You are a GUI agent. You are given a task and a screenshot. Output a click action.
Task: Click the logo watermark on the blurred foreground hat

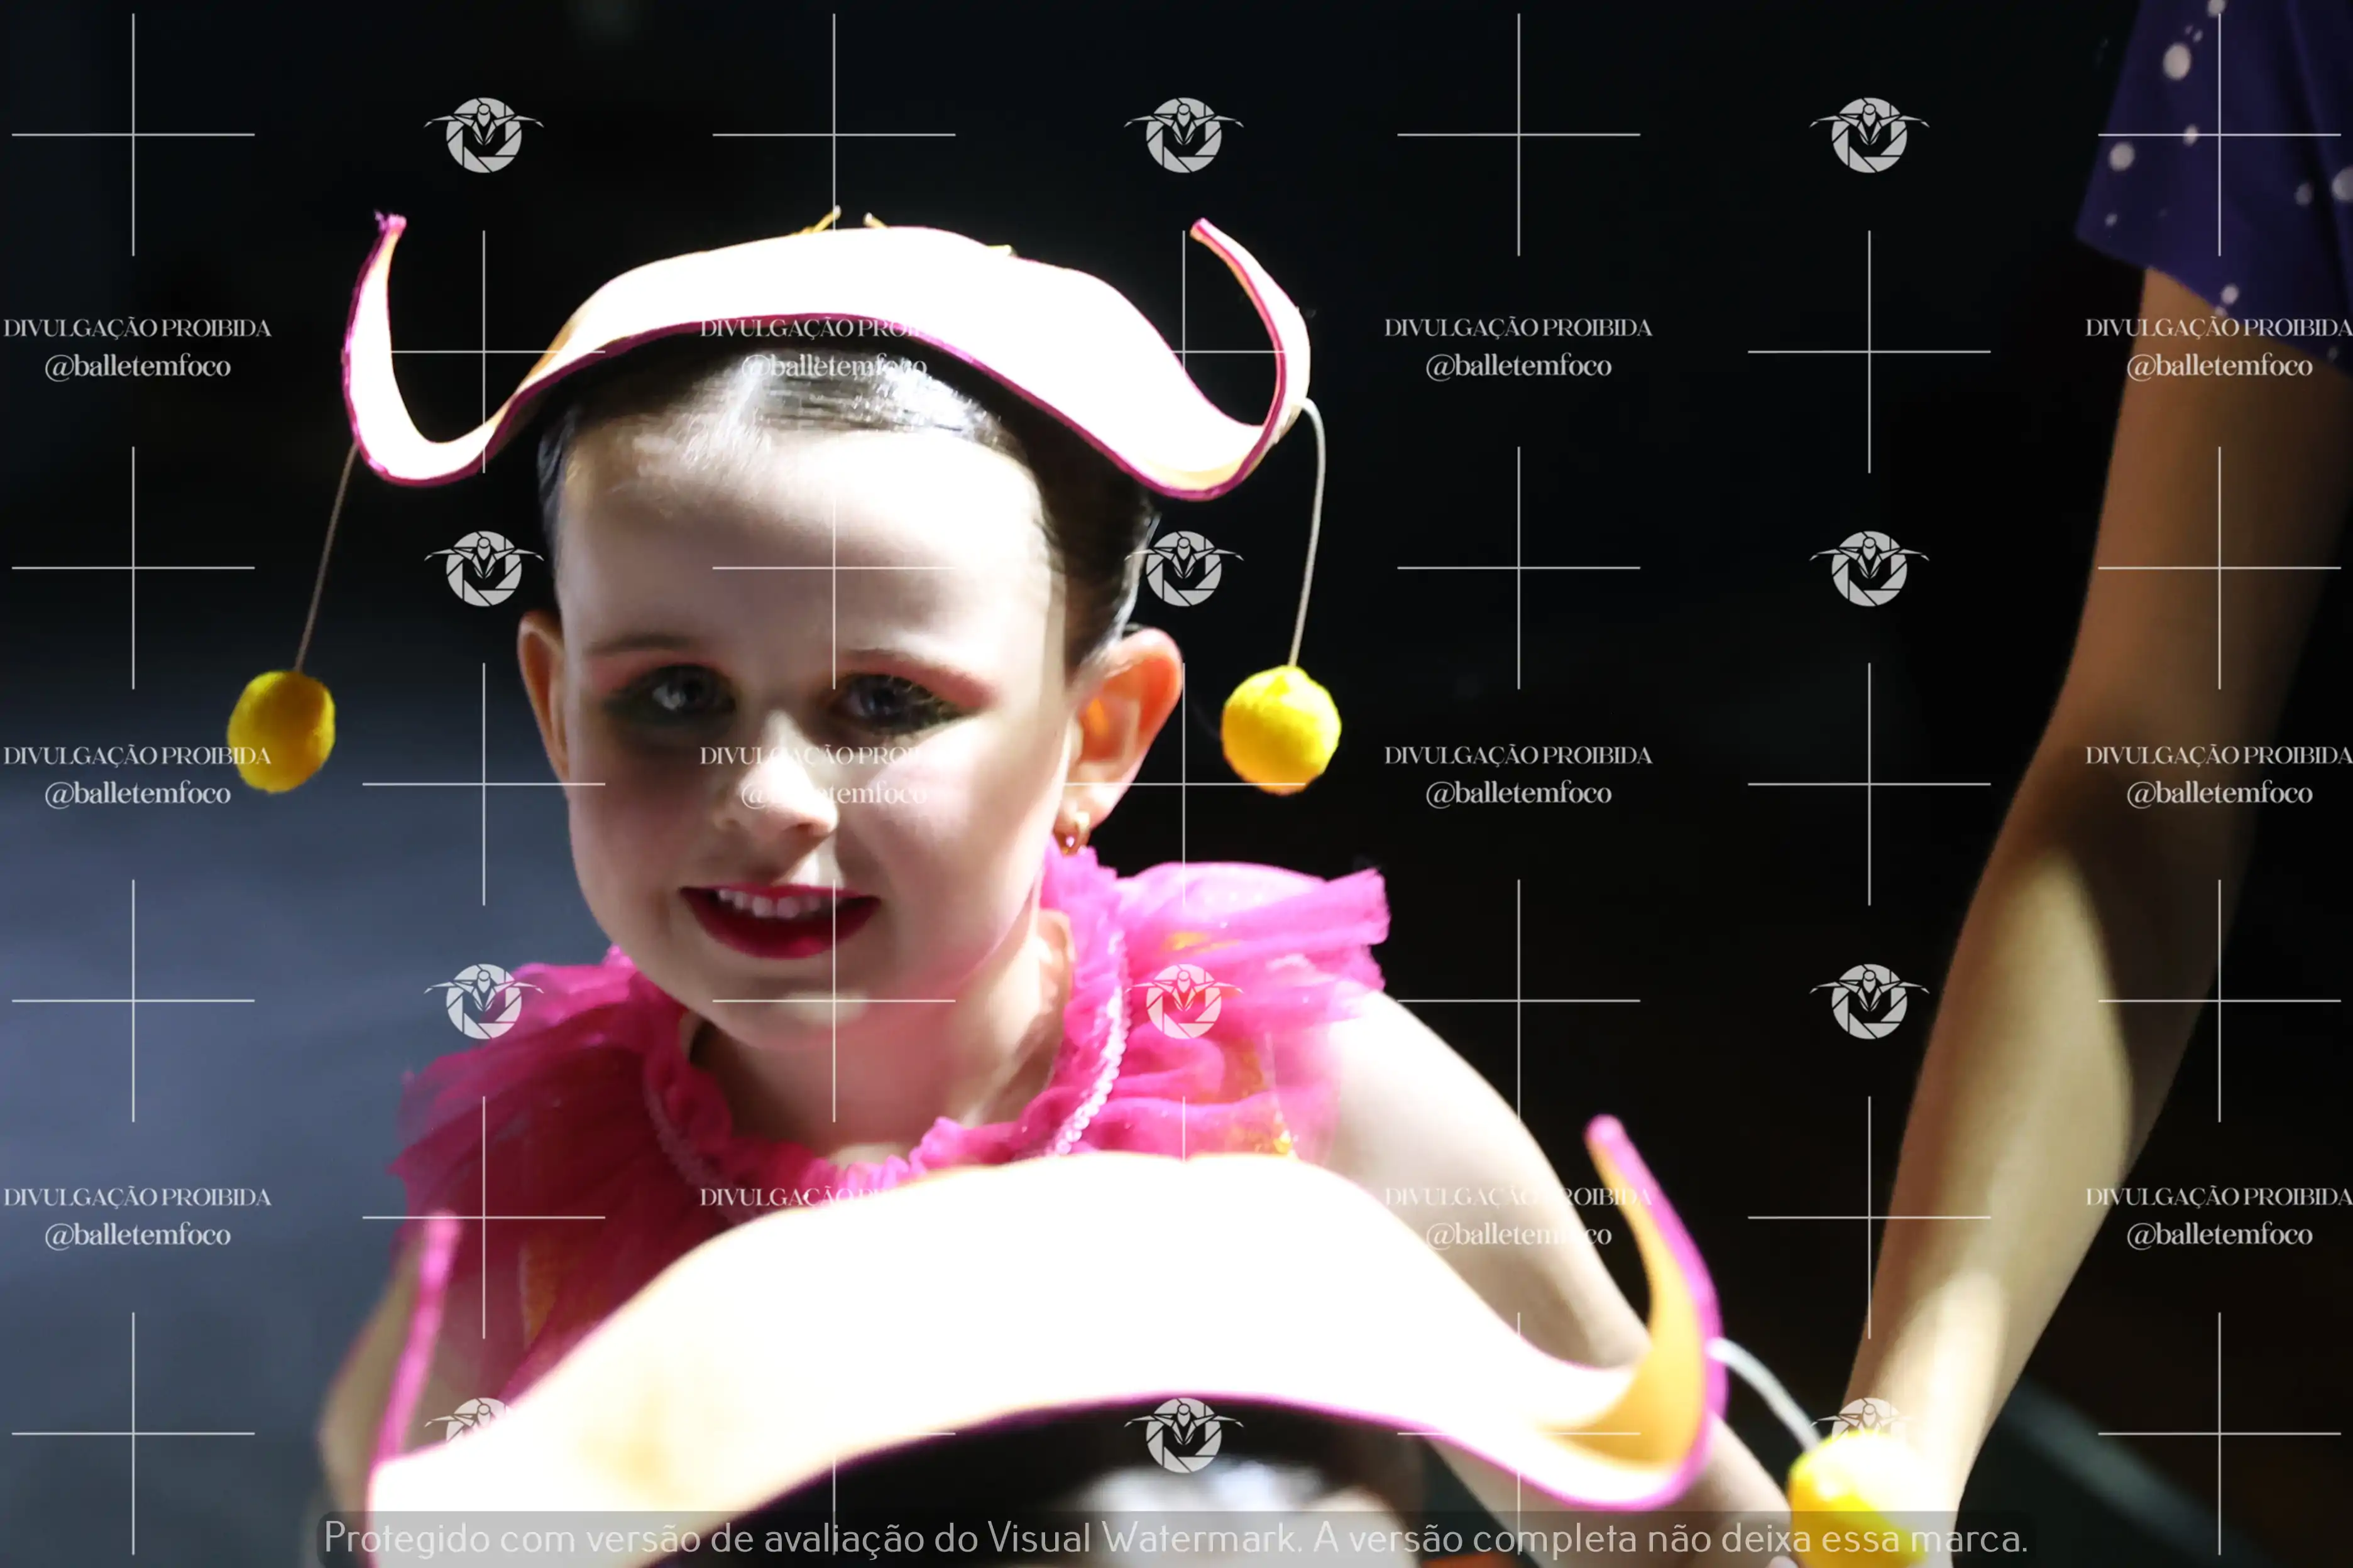pyautogui.click(x=1183, y=1435)
